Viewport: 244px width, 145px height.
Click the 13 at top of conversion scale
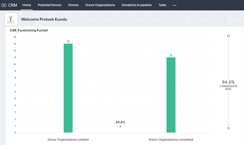[228, 36]
